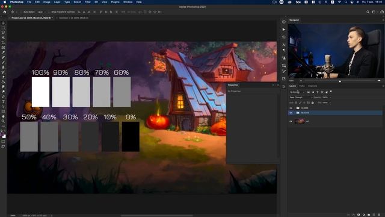Select the Eyedropper tool
This screenshot has width=385, height=217.
click(x=3, y=52)
